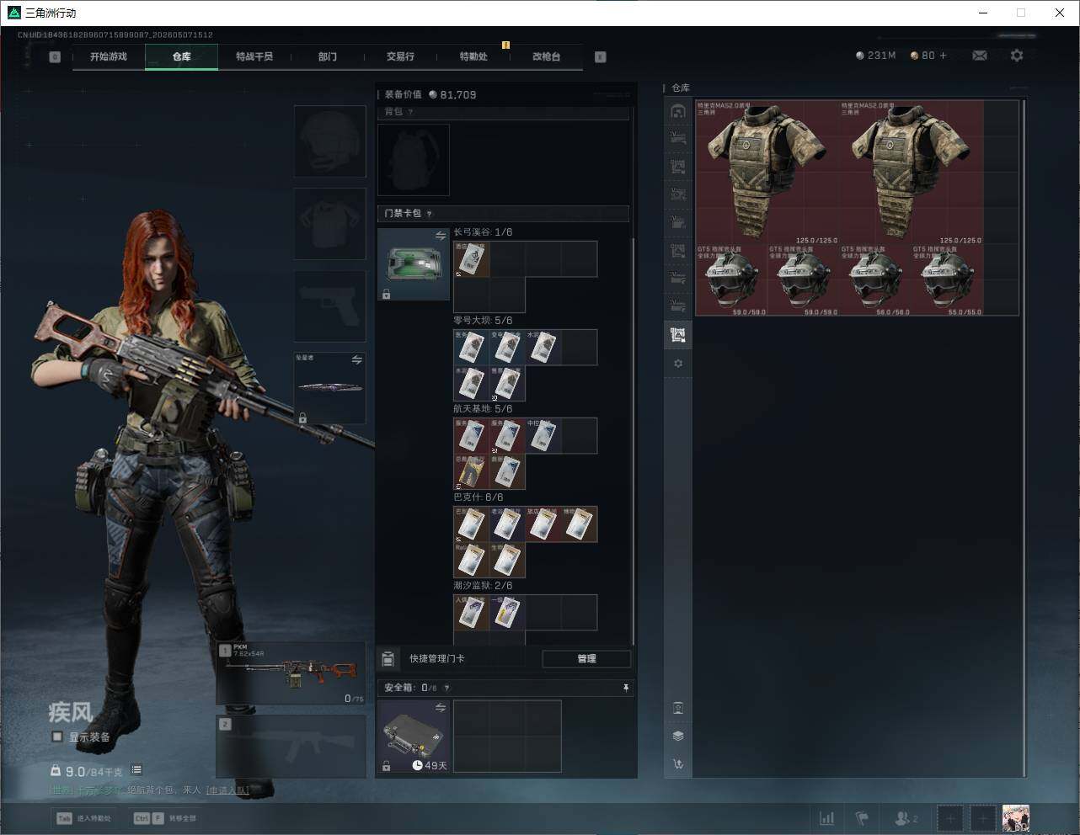This screenshot has width=1080, height=835.
Task: Open the 开始游戏 tab
Action: [109, 56]
